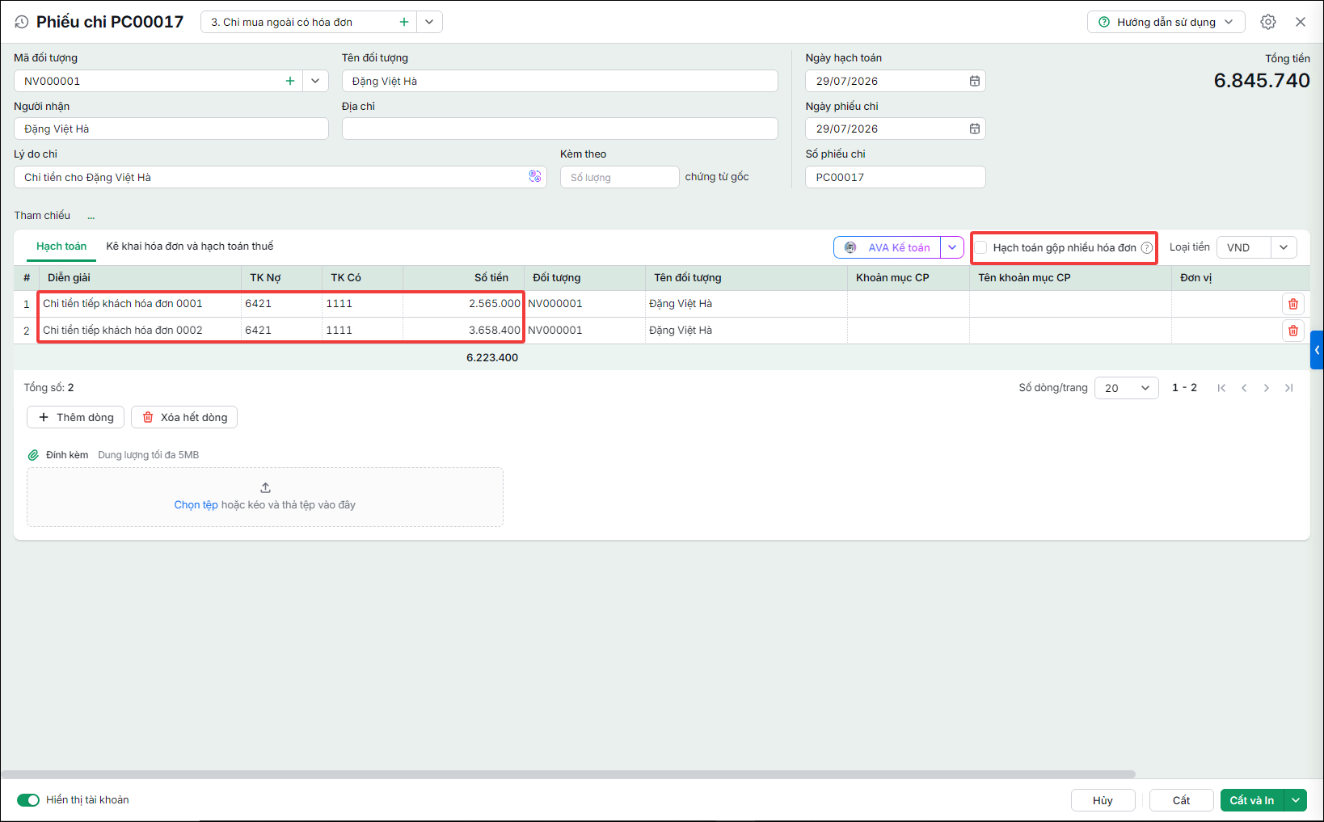This screenshot has width=1324, height=822.
Task: Open Số dòng/trang 20 dropdown
Action: (x=1126, y=388)
